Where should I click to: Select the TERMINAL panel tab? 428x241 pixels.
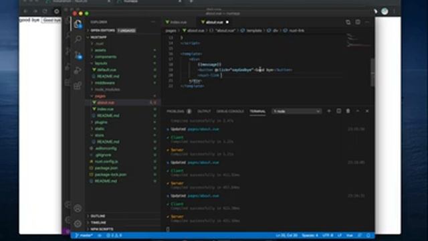point(257,111)
